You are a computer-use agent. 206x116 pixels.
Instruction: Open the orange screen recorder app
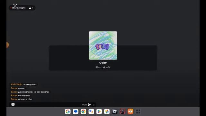click(x=130, y=111)
